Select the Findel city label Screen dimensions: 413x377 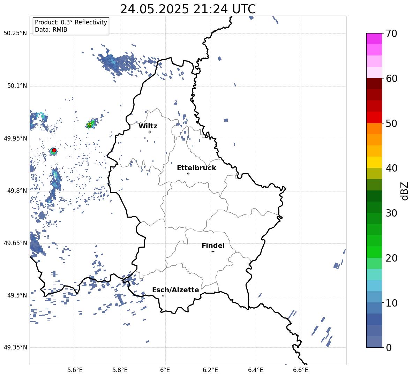[213, 246]
